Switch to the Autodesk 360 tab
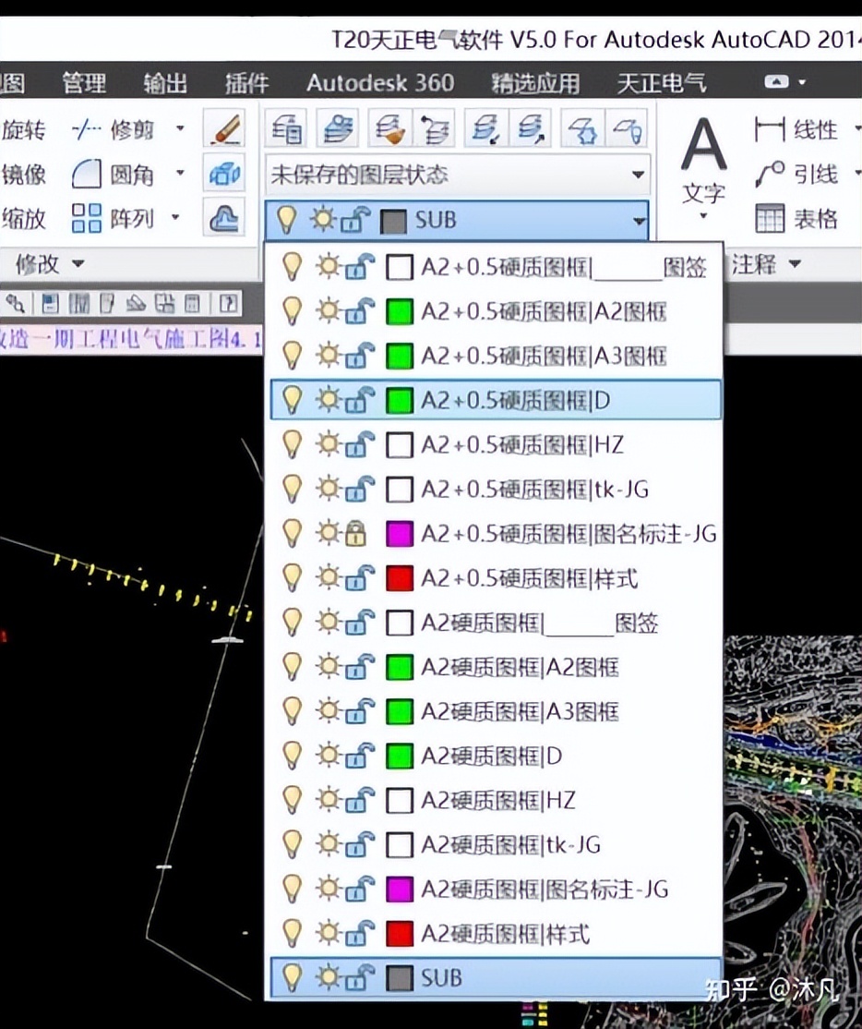Image resolution: width=862 pixels, height=1029 pixels. 379,83
